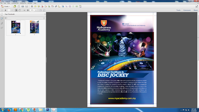Click the last toolbar icon with magnifier page
This screenshot has height=112, width=199.
[x=80, y=6]
